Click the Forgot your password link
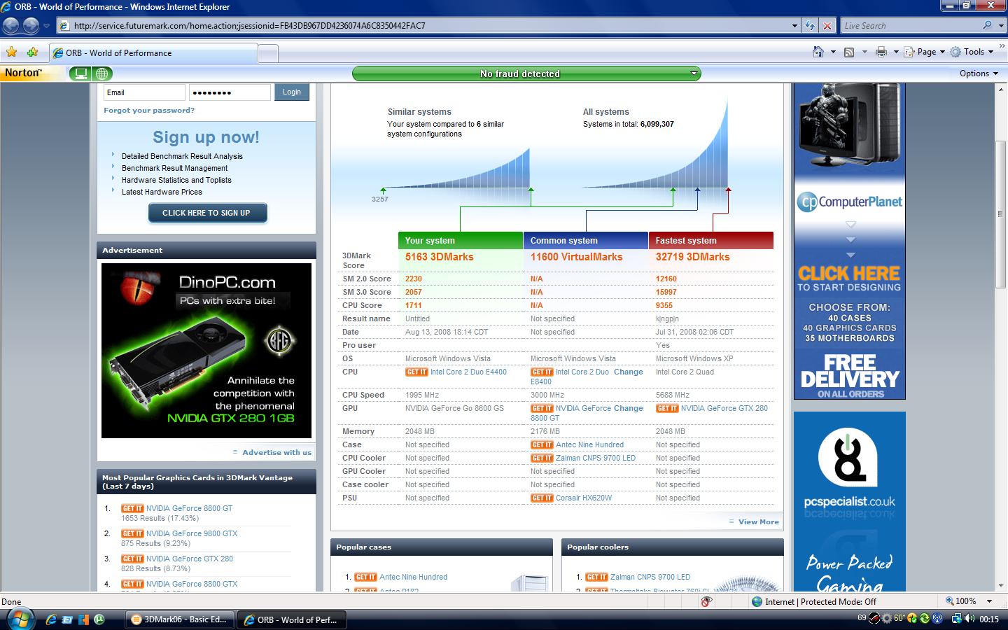1008x630 pixels. coord(149,111)
